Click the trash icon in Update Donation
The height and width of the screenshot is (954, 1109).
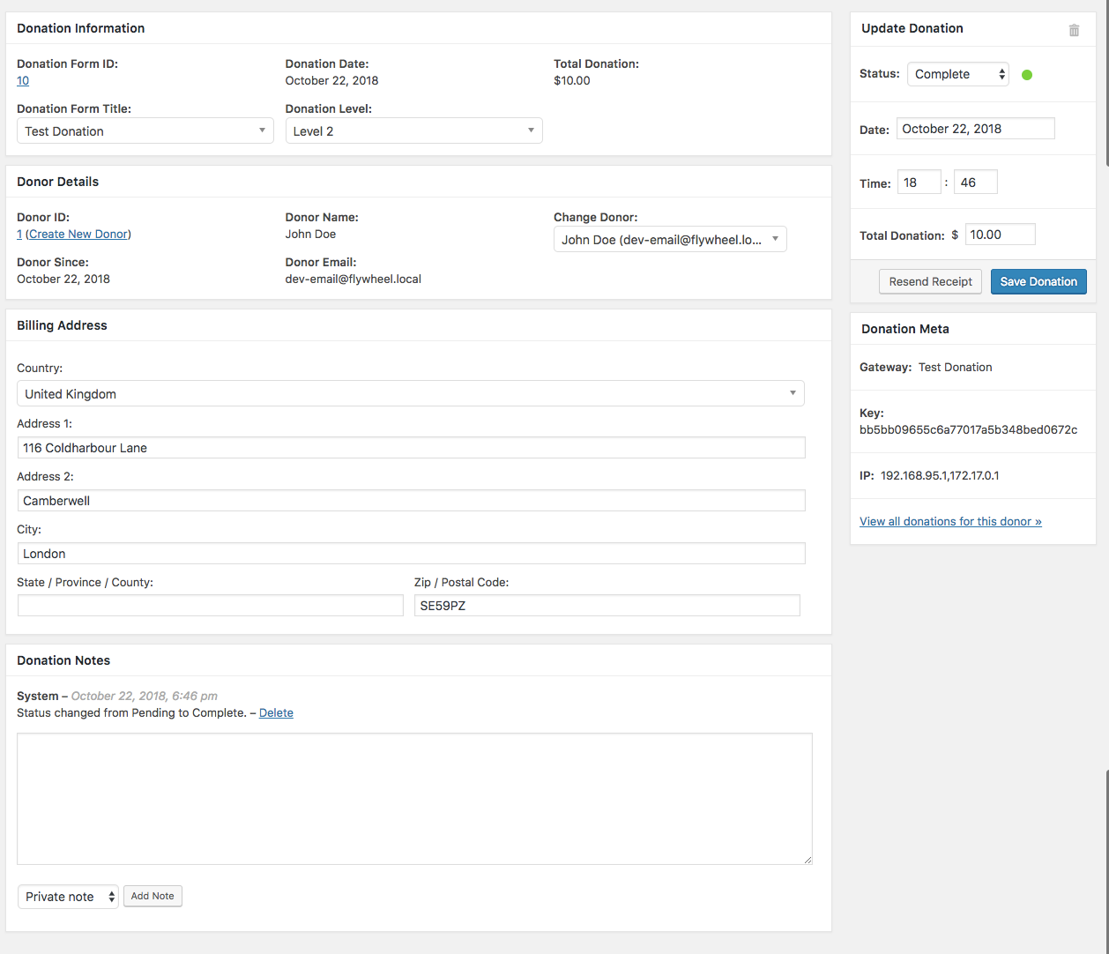1074,30
